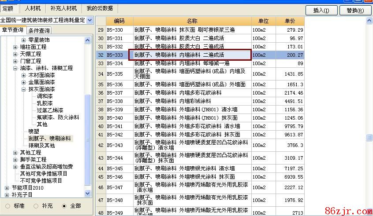The width and height of the screenshot is (373, 216).
Task: Collapse the 抹灰面油漆 node
Action: click(x=24, y=89)
